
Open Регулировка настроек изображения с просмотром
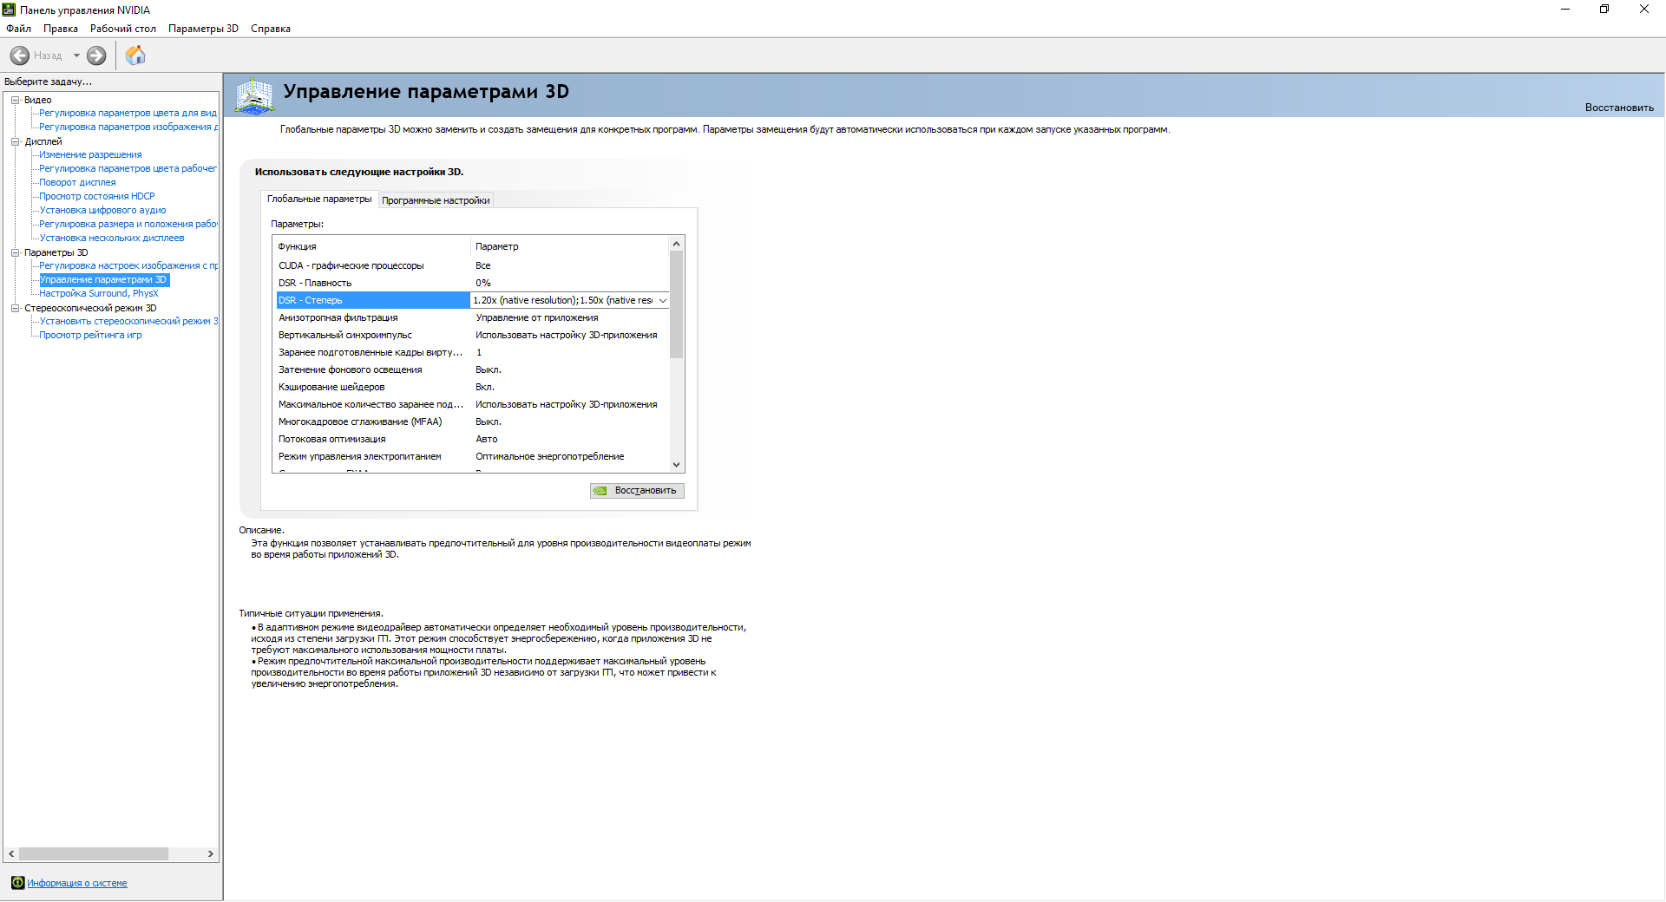(x=128, y=265)
